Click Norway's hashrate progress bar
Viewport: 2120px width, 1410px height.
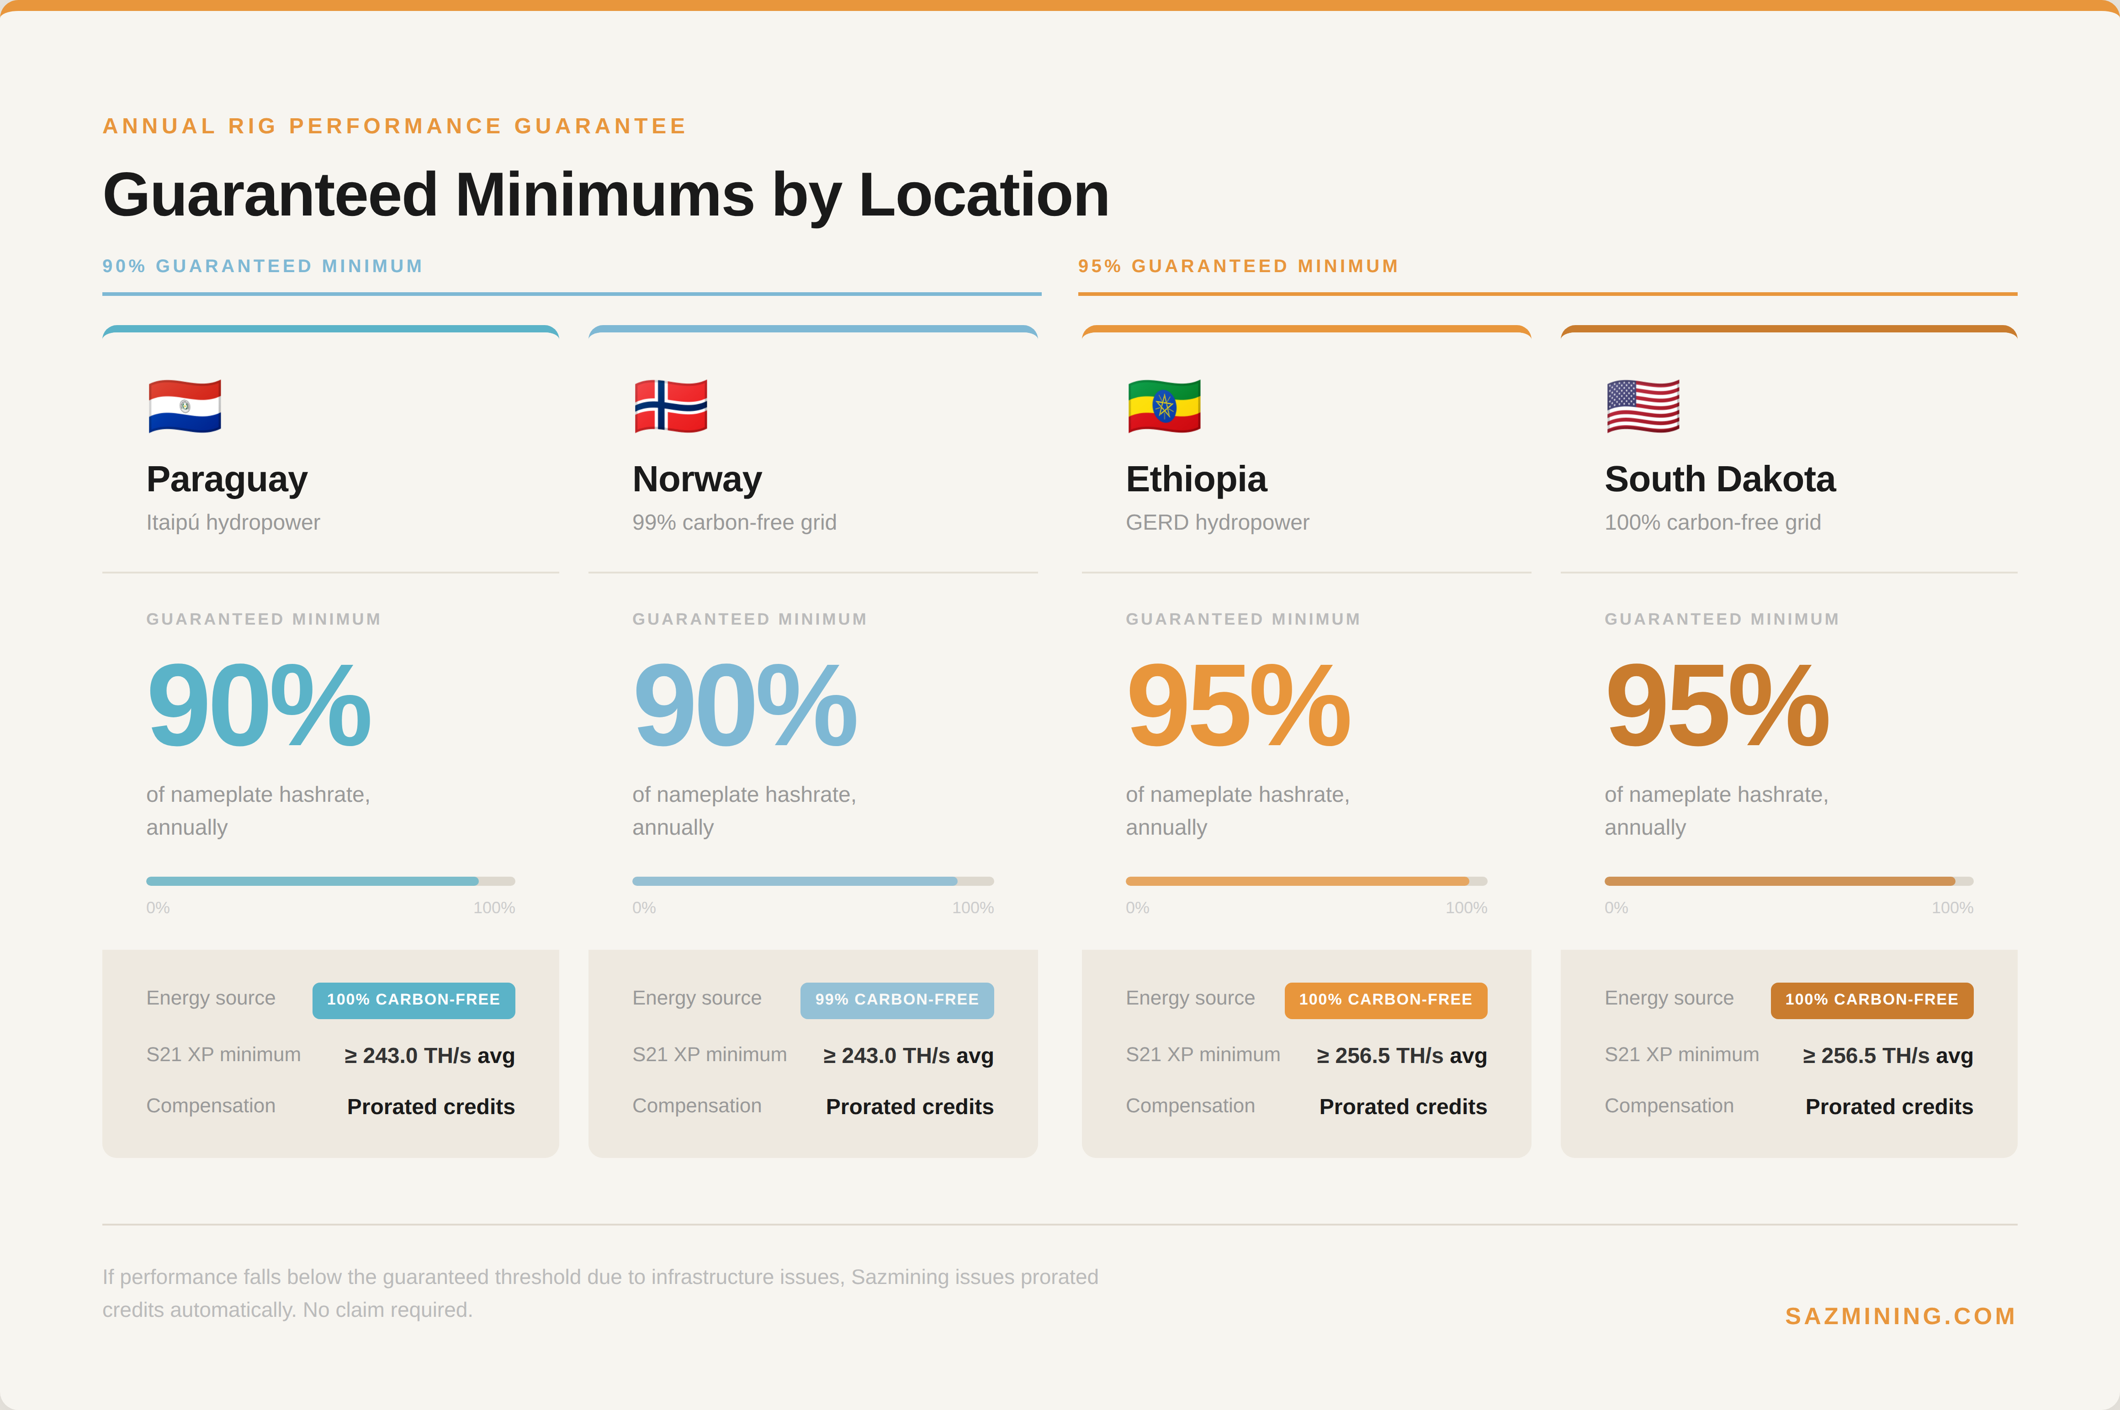(x=812, y=881)
